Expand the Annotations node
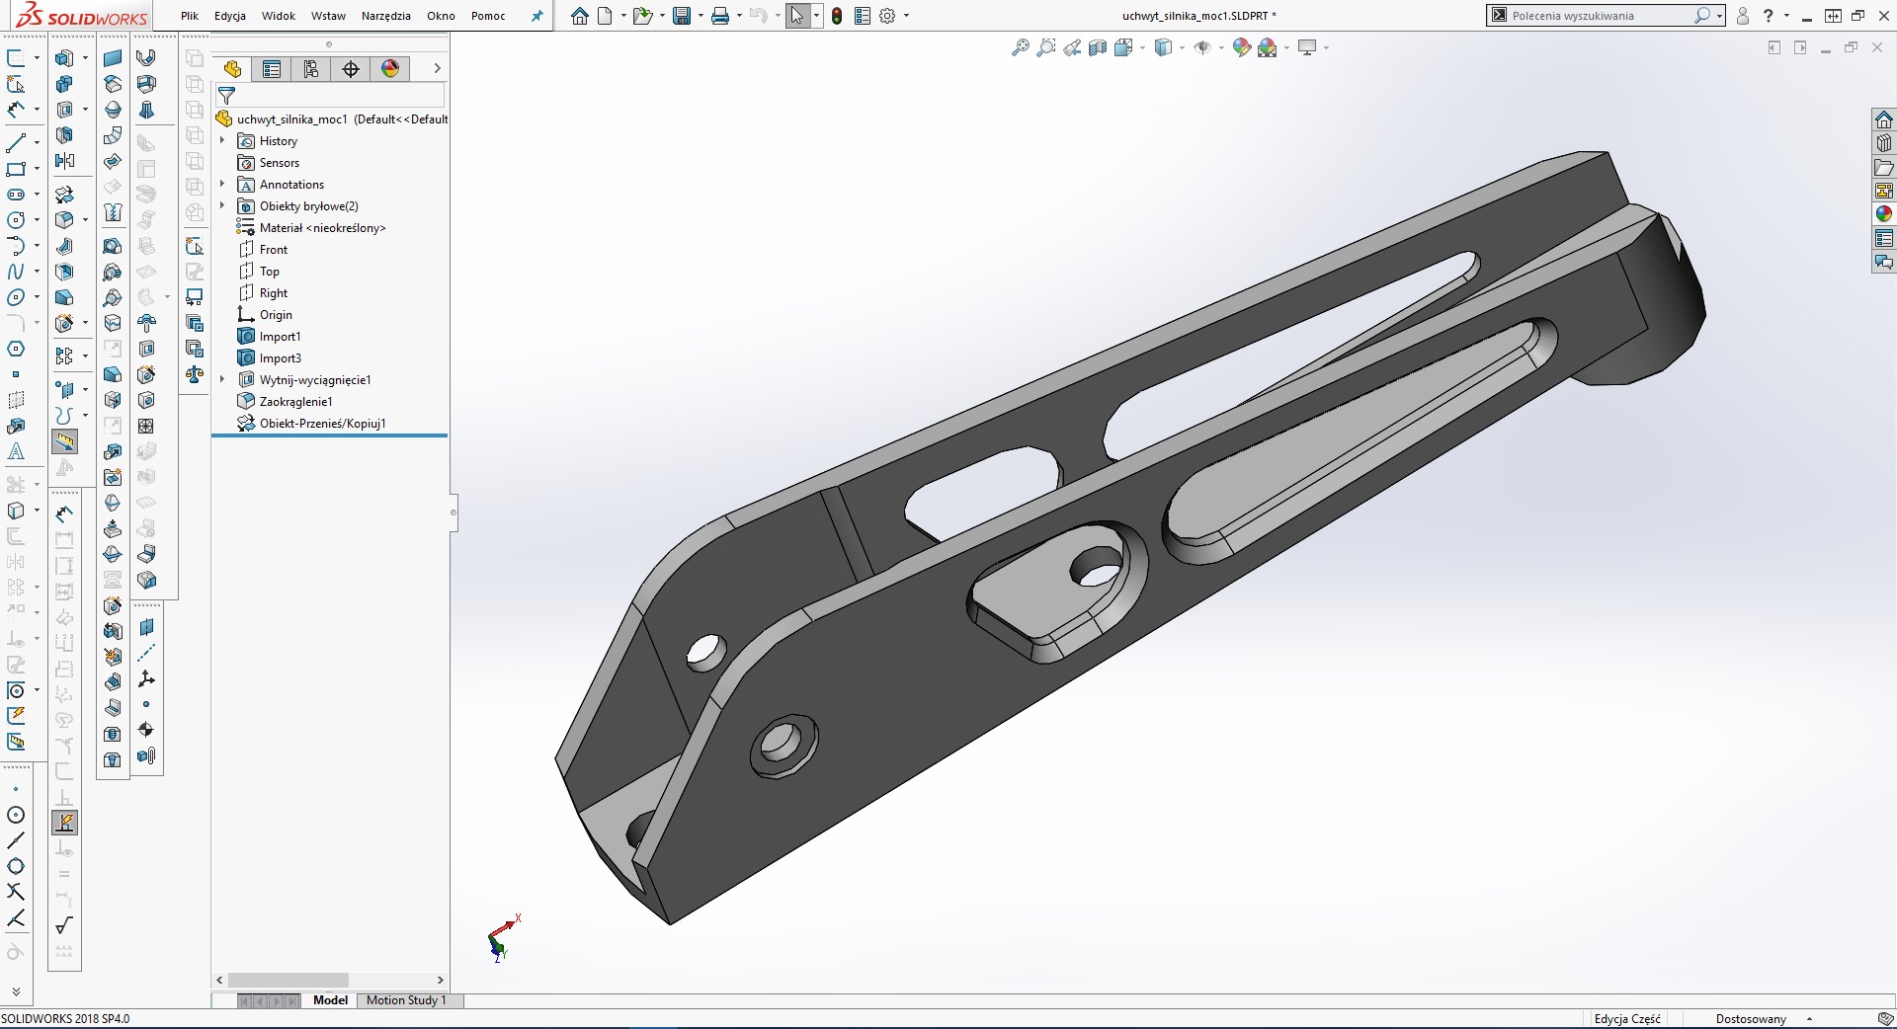Screen dimensions: 1897x1029 [x=222, y=185]
